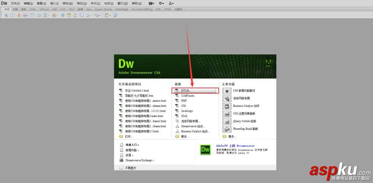Open the 查看(V) menu
The width and height of the screenshot is (373, 183).
[41, 3]
